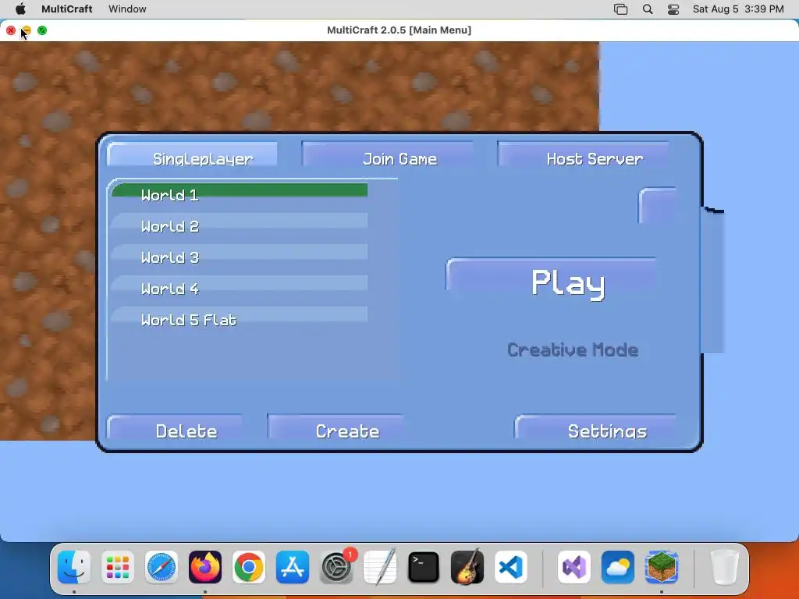Image resolution: width=799 pixels, height=599 pixels.
Task: Select World 1 in the list
Action: [x=240, y=194]
